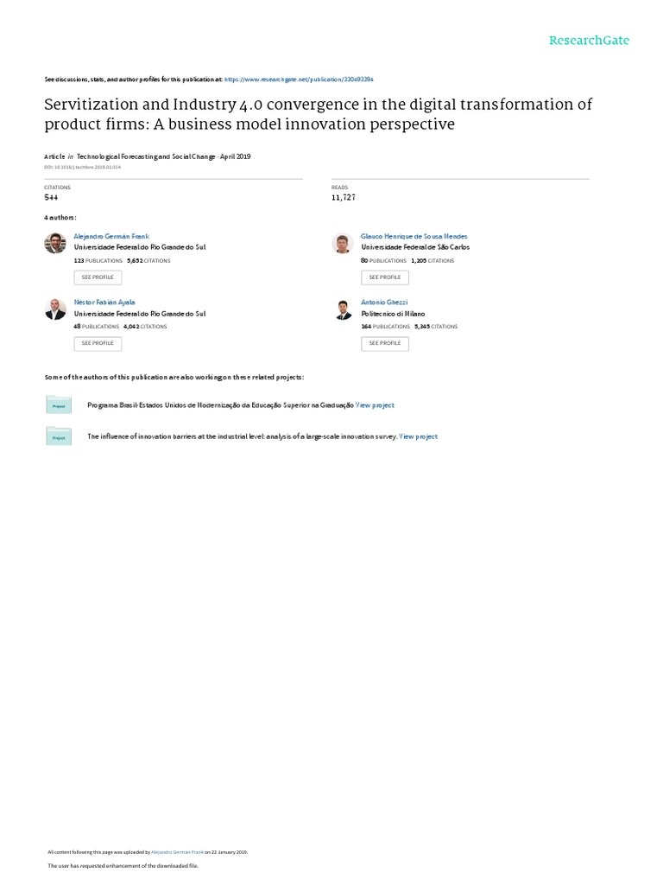The height and width of the screenshot is (885, 663).
Task: Click Antonio Ghezzi's profile avatar
Action: [x=343, y=309]
